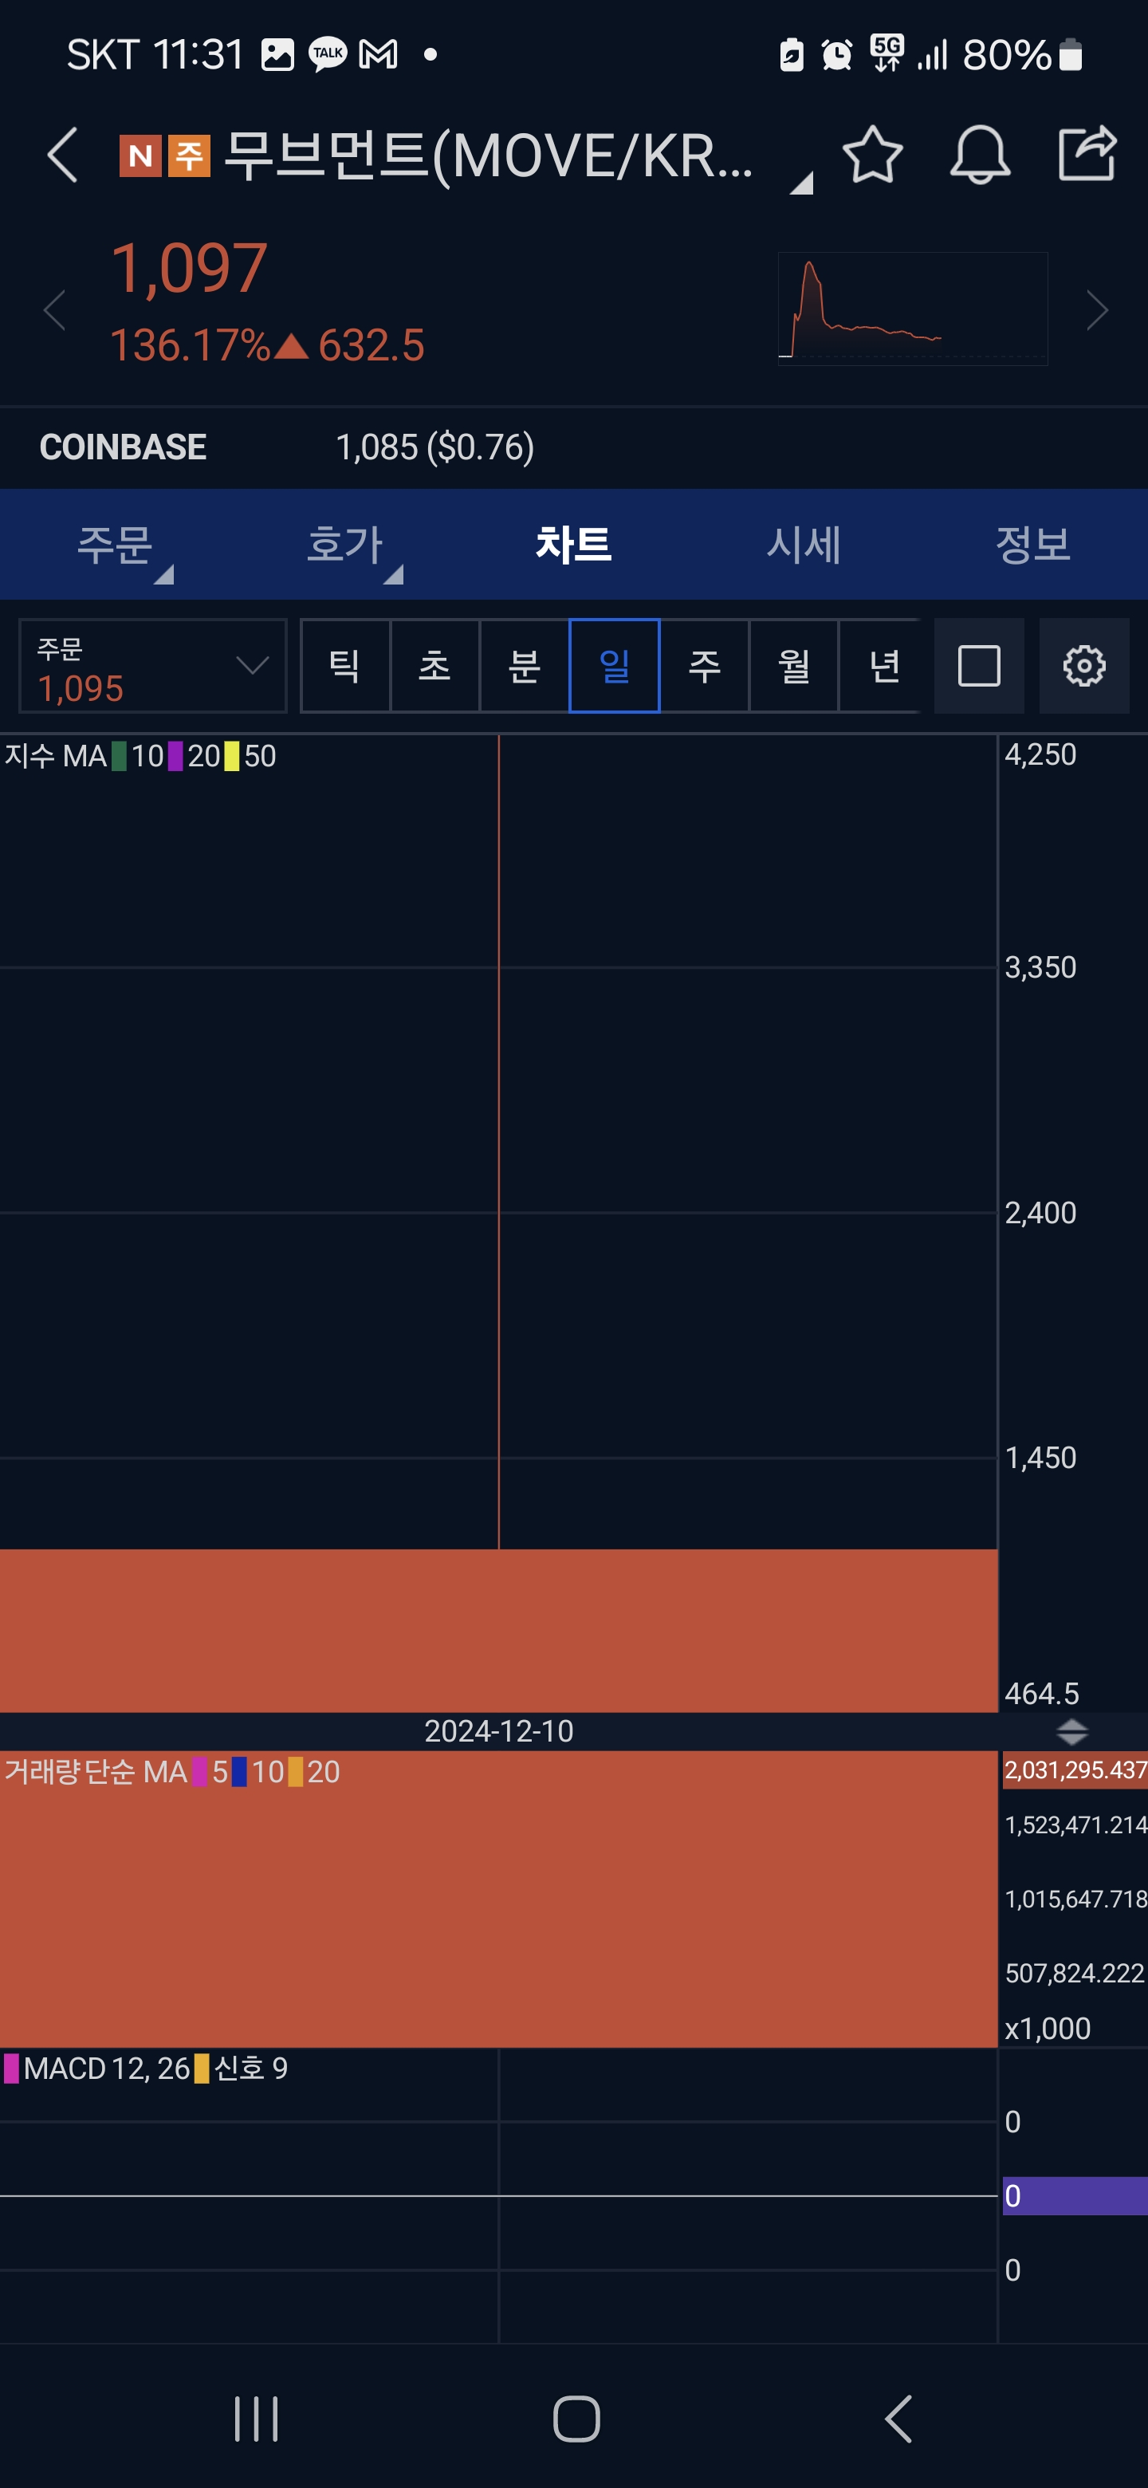Viewport: 1148px width, 2488px height.
Task: Tap the orange 주 badge icon
Action: click(189, 155)
